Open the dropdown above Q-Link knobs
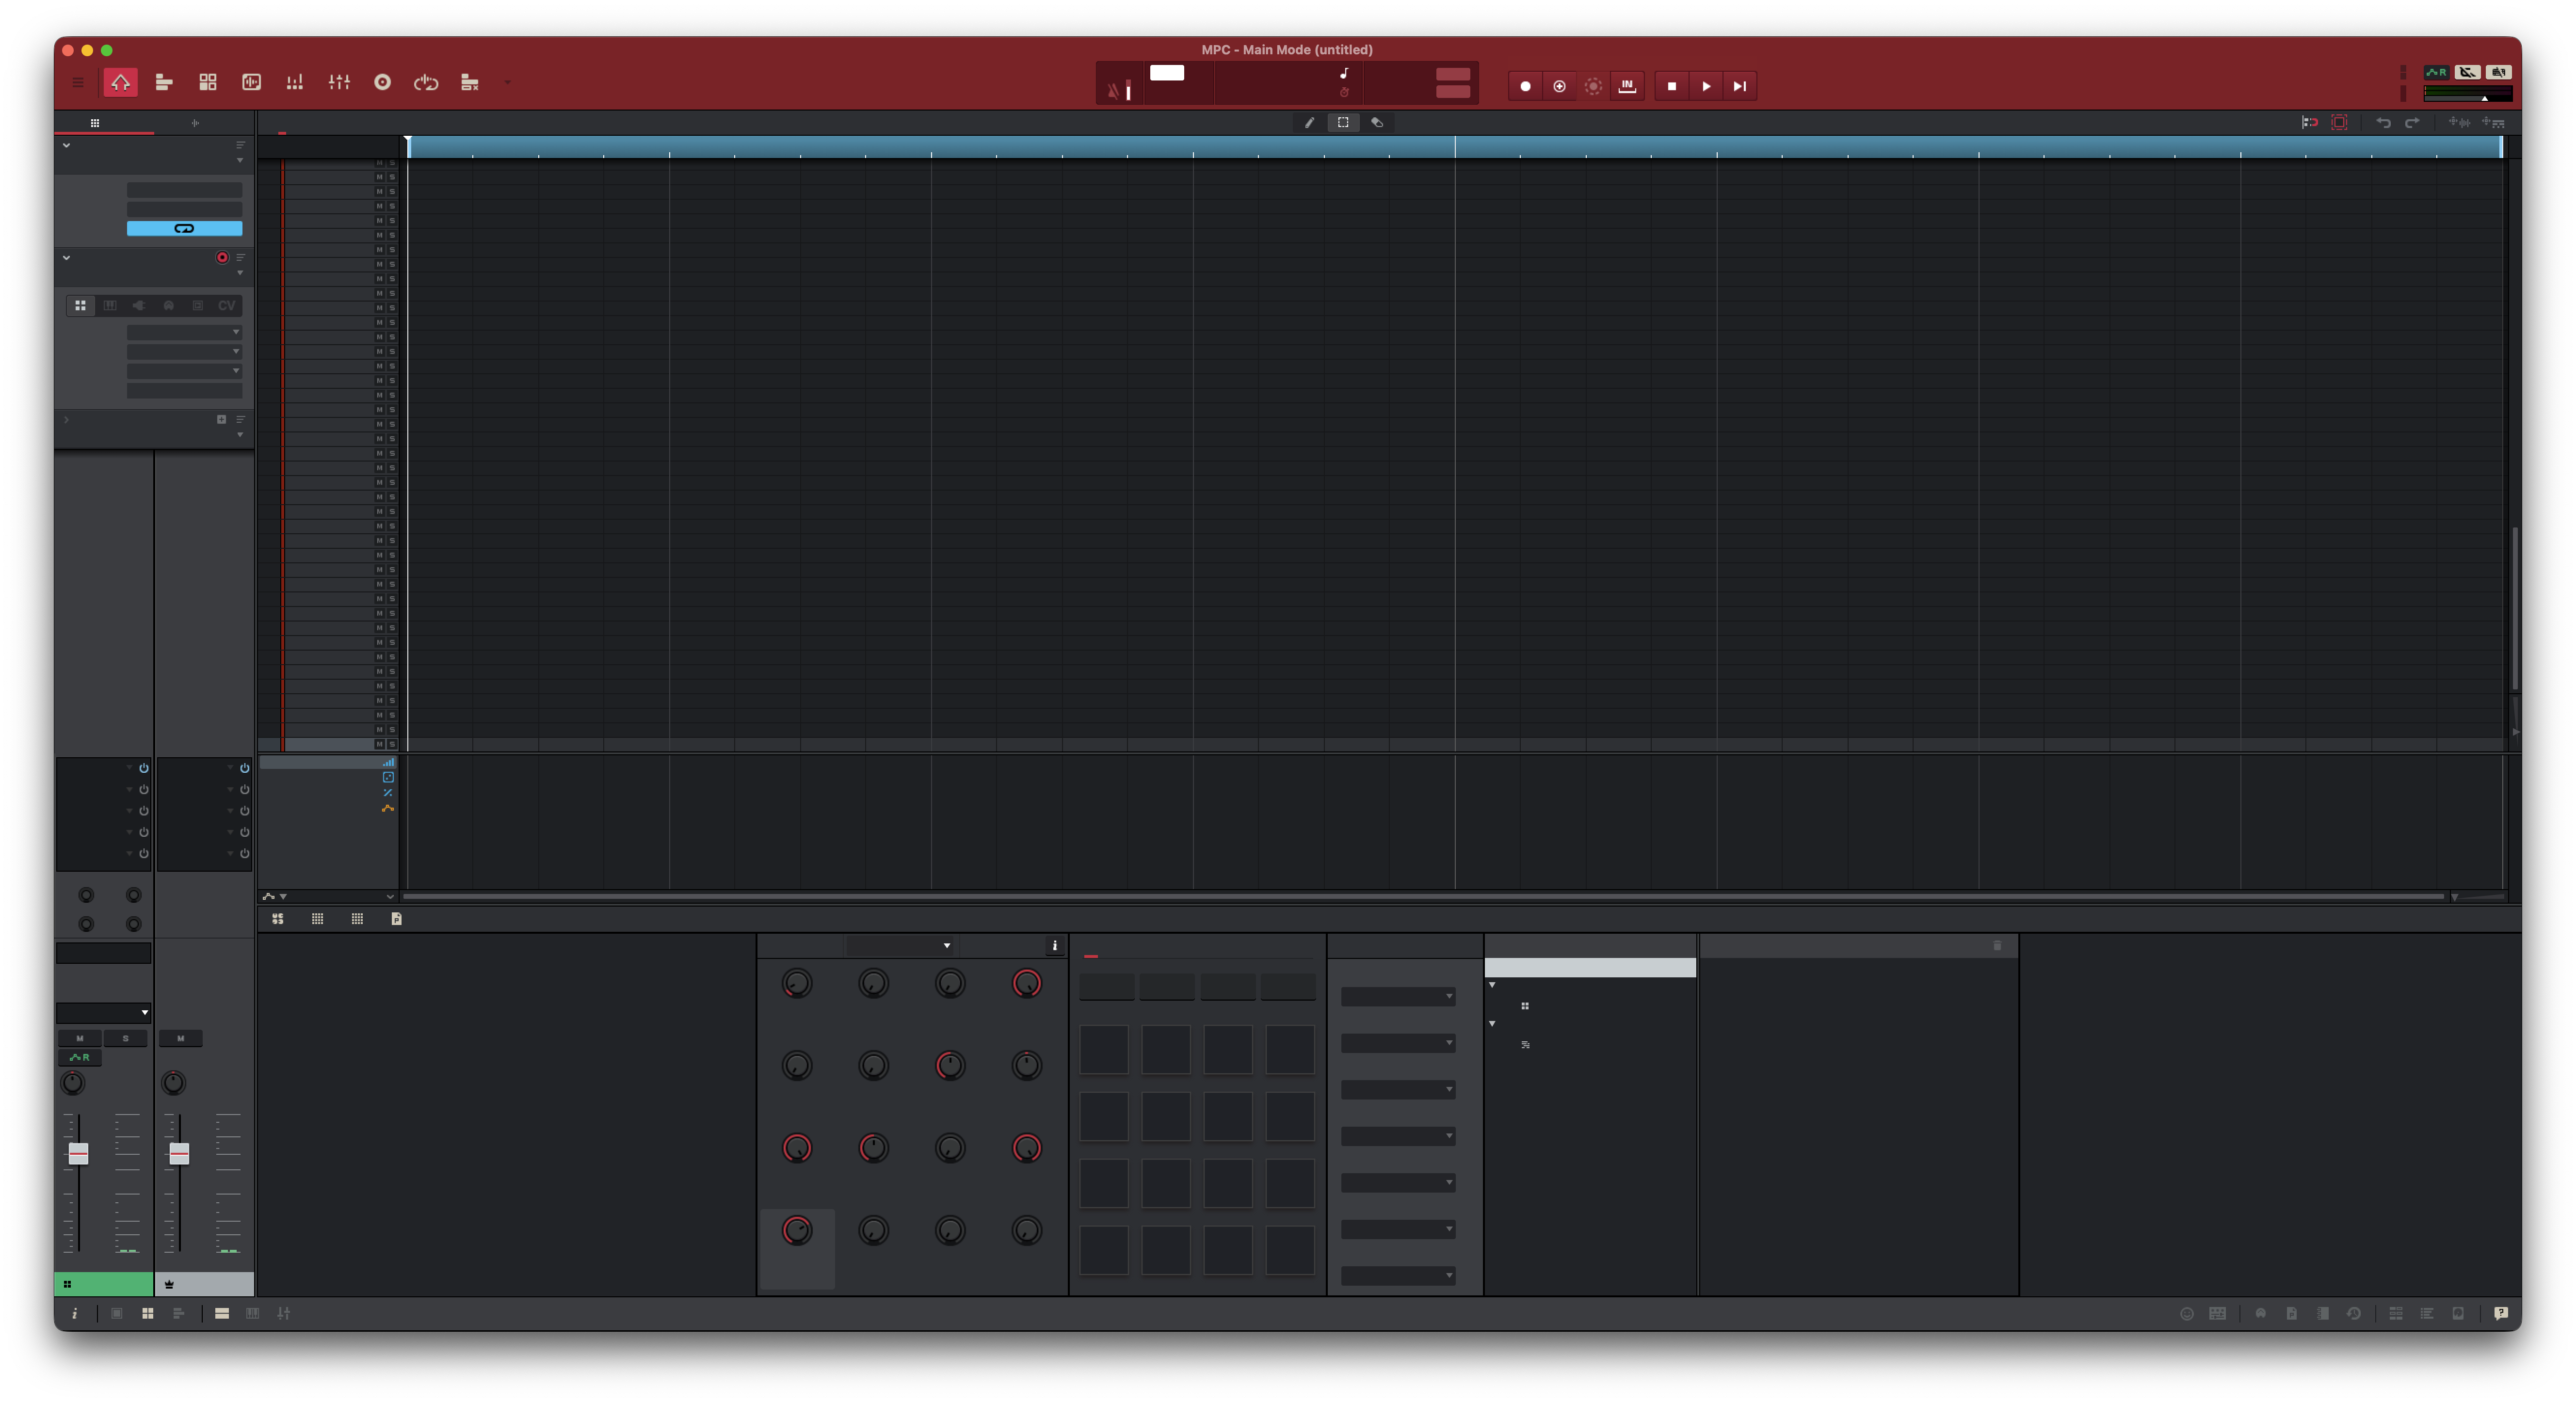2576x1403 pixels. click(900, 945)
